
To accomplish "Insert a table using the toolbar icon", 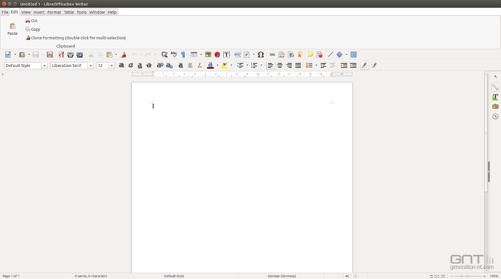I will click(194, 55).
